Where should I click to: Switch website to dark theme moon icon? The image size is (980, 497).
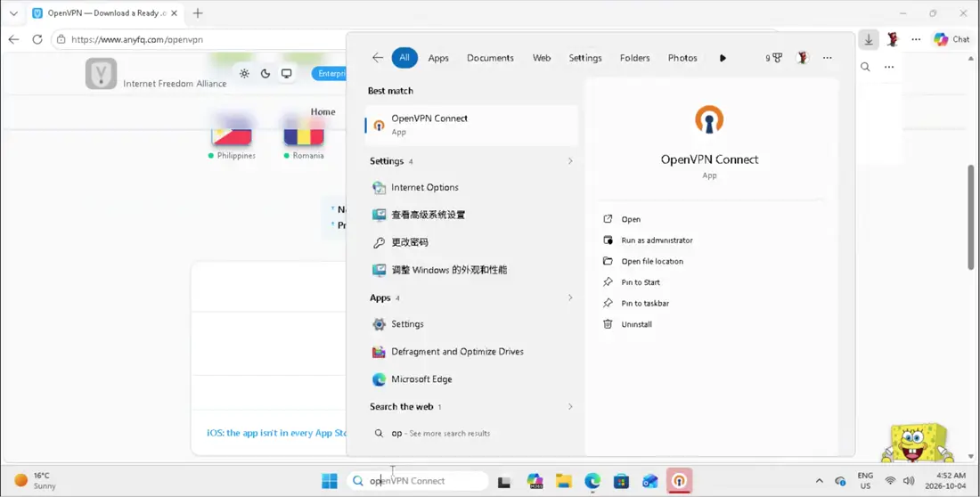(x=265, y=74)
